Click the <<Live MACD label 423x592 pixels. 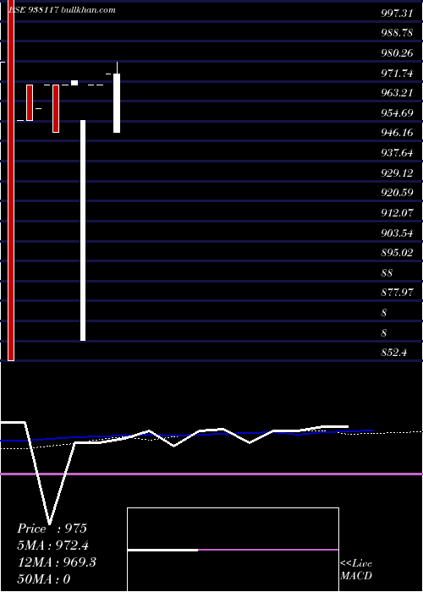356,570
